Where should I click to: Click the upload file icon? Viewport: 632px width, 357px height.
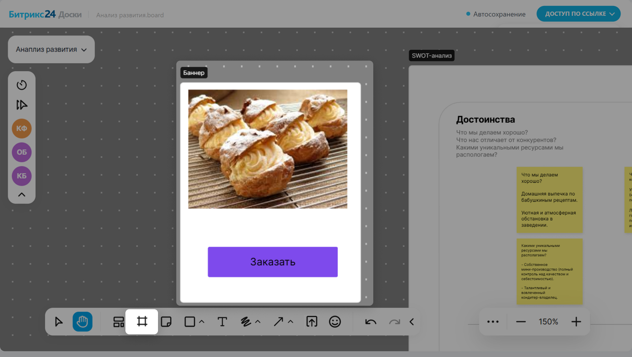click(x=311, y=321)
